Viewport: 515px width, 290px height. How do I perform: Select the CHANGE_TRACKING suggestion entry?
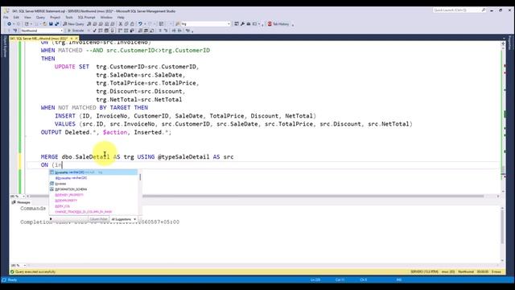(93, 212)
